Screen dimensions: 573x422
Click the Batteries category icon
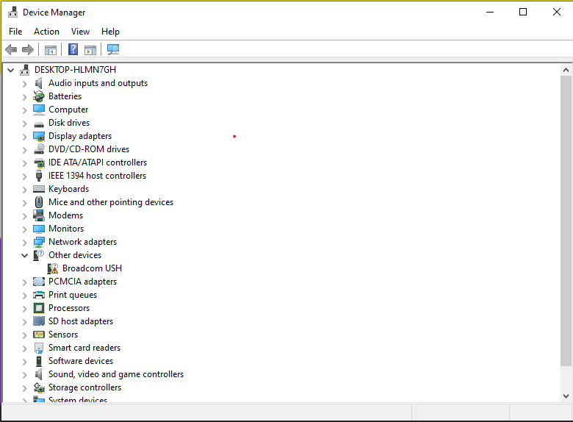coord(39,96)
